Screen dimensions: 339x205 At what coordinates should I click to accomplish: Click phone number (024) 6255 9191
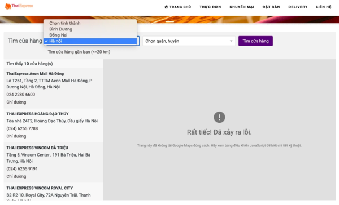22,169
